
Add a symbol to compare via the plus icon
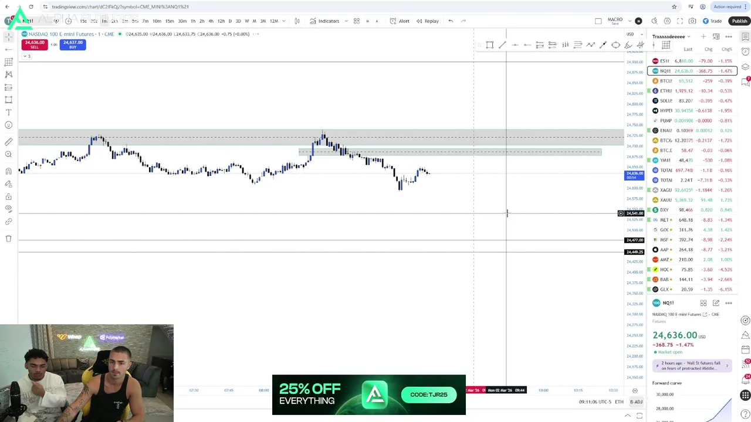click(x=68, y=21)
